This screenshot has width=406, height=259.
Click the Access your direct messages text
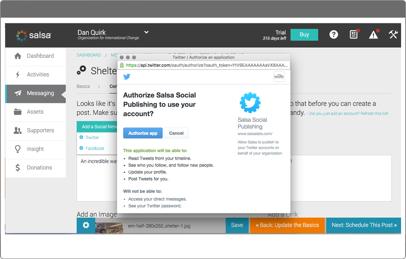coord(157,199)
